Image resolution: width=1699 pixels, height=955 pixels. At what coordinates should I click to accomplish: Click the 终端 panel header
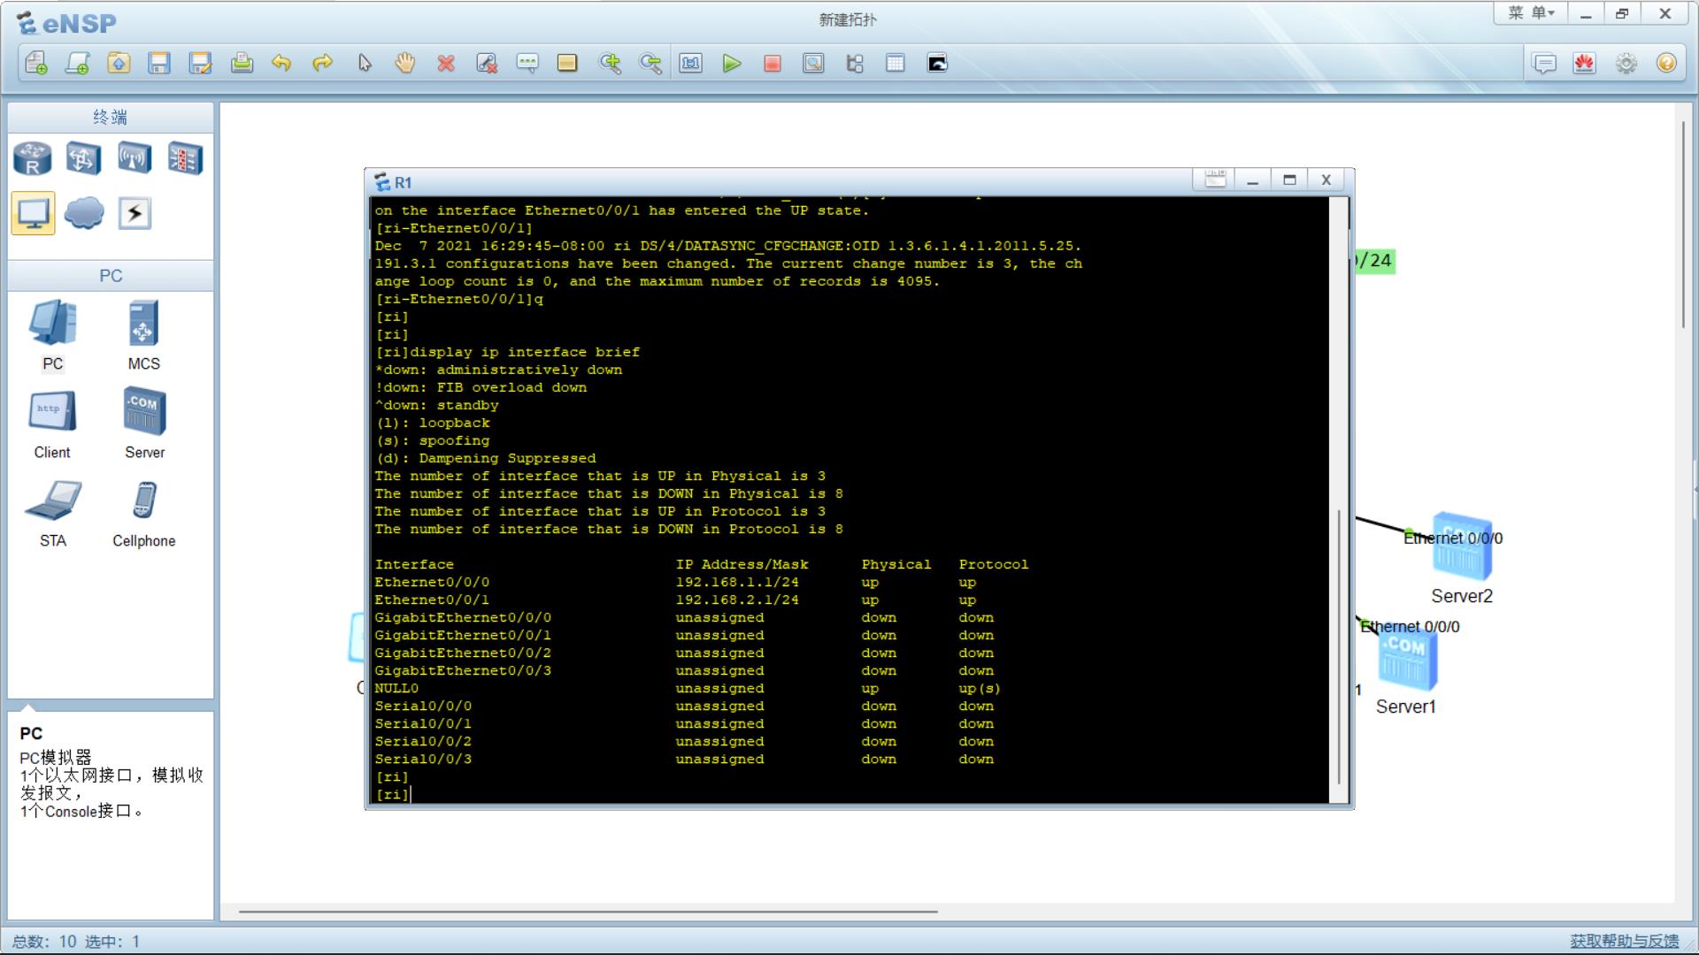(x=111, y=117)
